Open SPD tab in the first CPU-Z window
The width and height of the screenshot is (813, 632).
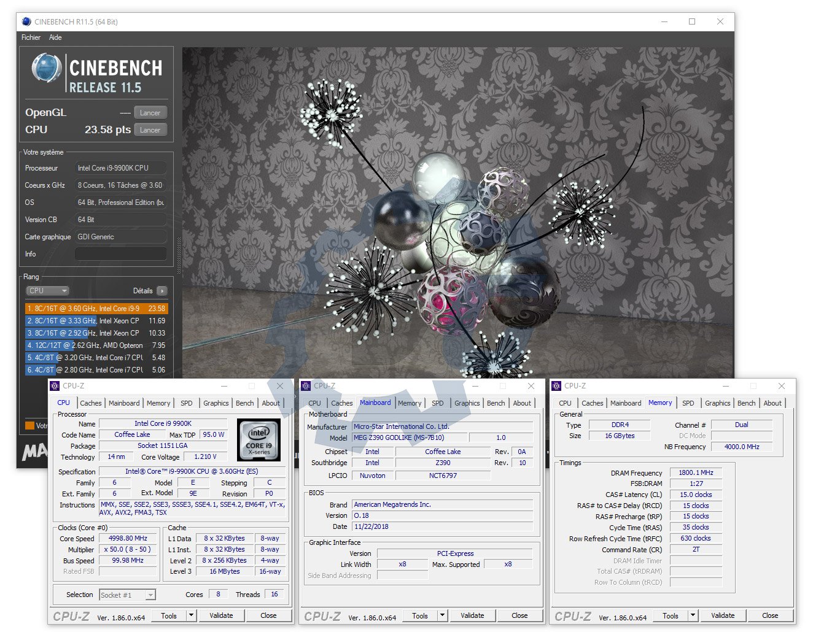click(187, 403)
